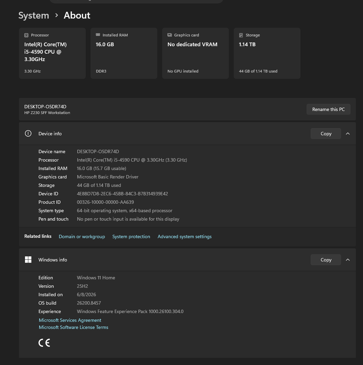The width and height of the screenshot is (363, 365).
Task: Click the Device info section title
Action: pos(50,134)
